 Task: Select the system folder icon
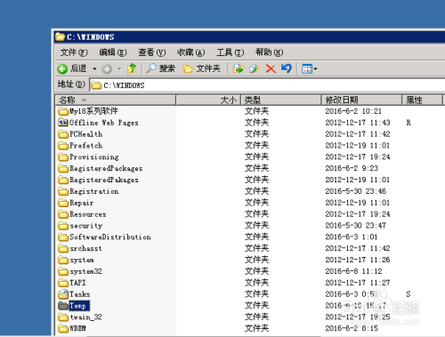tap(63, 260)
